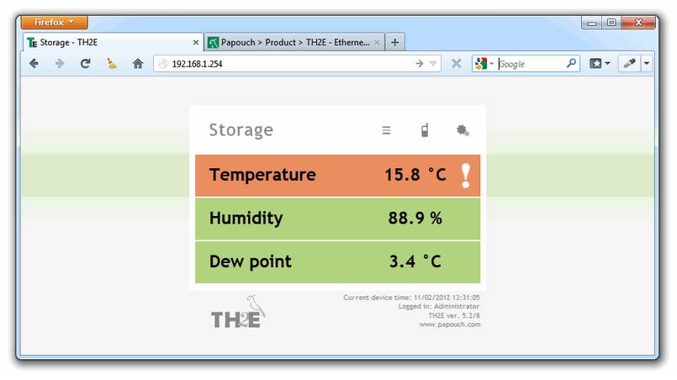
Task: Go forward with the forward arrow
Action: (x=60, y=64)
